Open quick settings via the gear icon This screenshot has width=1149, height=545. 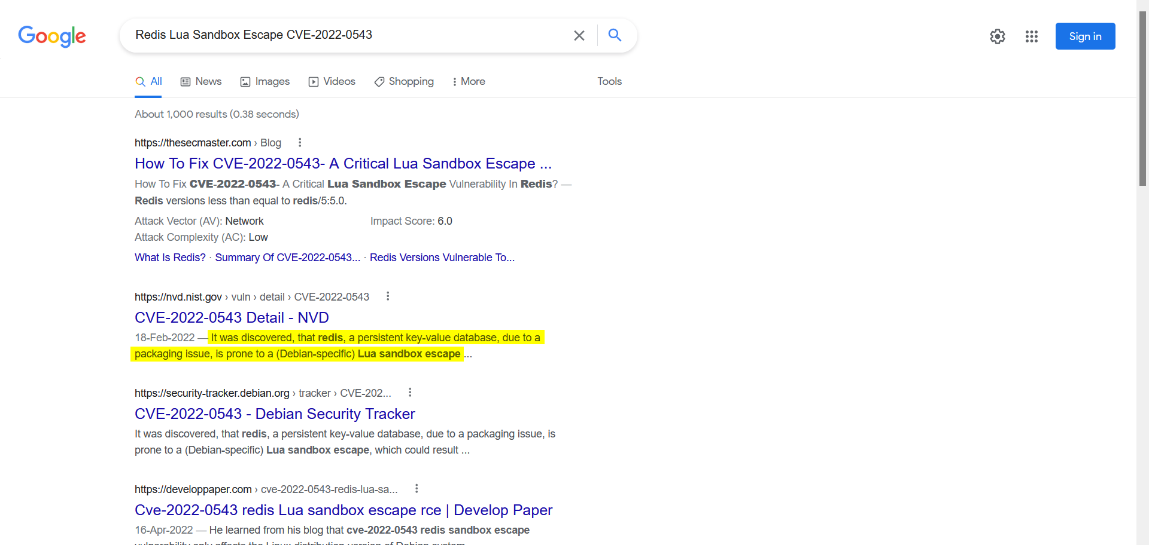pyautogui.click(x=997, y=36)
